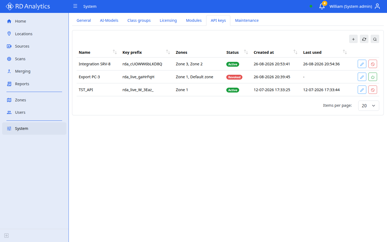Open Merging page from sidebar
387x242 pixels.
34,71
